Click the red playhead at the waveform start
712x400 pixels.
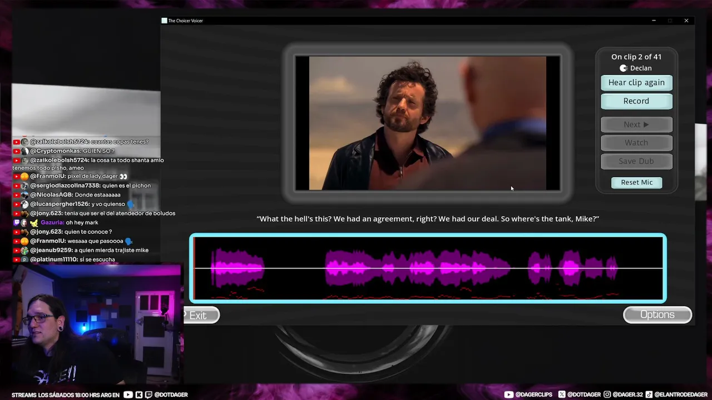tap(194, 268)
